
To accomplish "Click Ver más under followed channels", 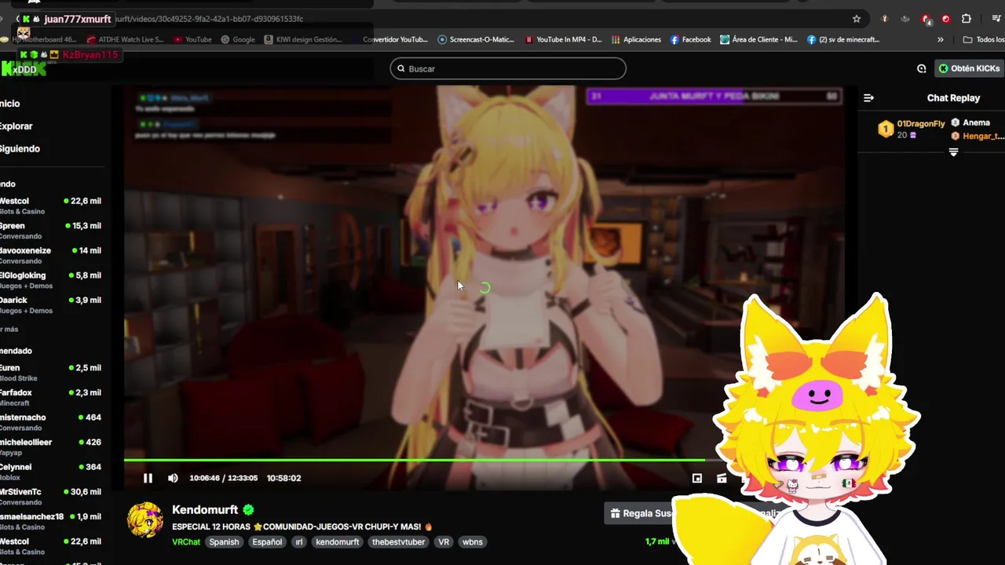I will pos(9,330).
